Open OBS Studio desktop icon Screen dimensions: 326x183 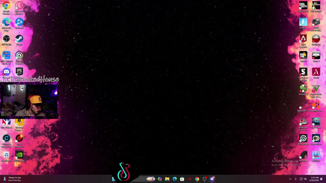[x=6, y=40]
